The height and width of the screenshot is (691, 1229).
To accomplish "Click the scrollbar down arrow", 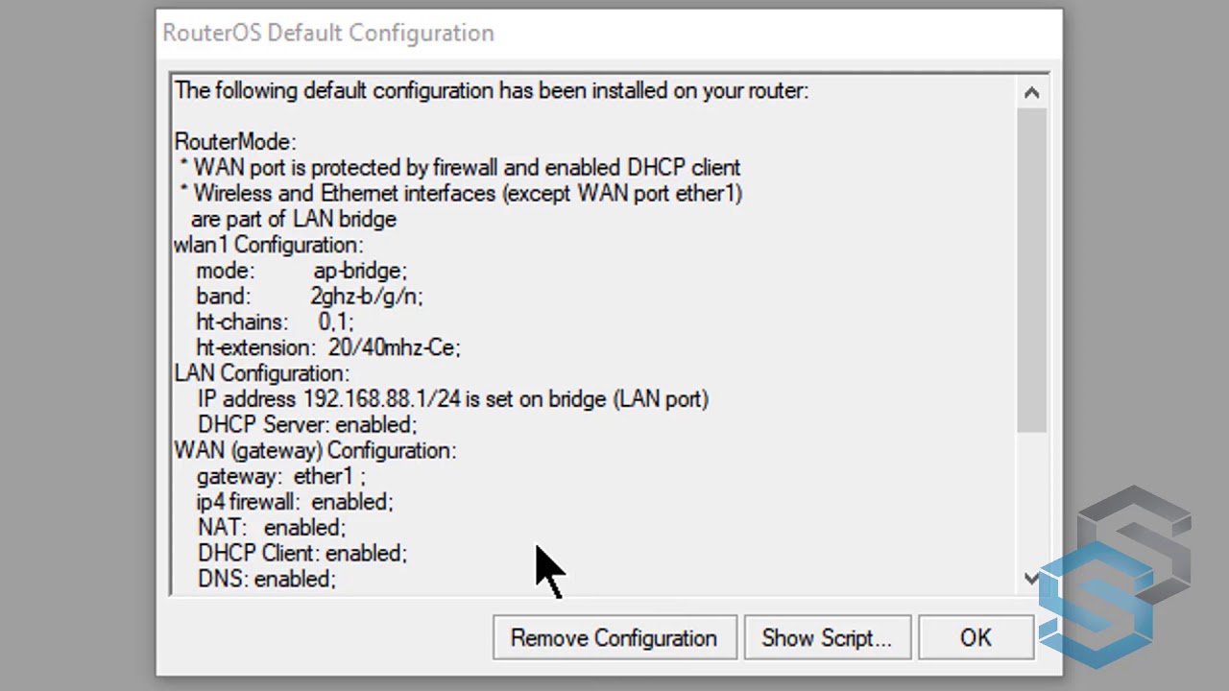I will [x=1031, y=578].
